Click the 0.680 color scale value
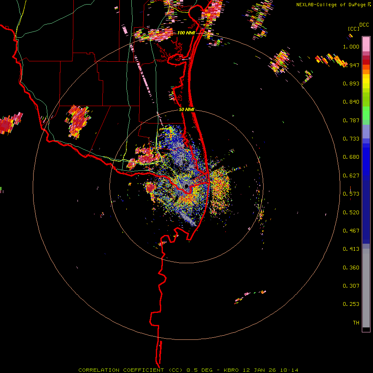Viewport: 373px width, 373px height. pyautogui.click(x=351, y=157)
